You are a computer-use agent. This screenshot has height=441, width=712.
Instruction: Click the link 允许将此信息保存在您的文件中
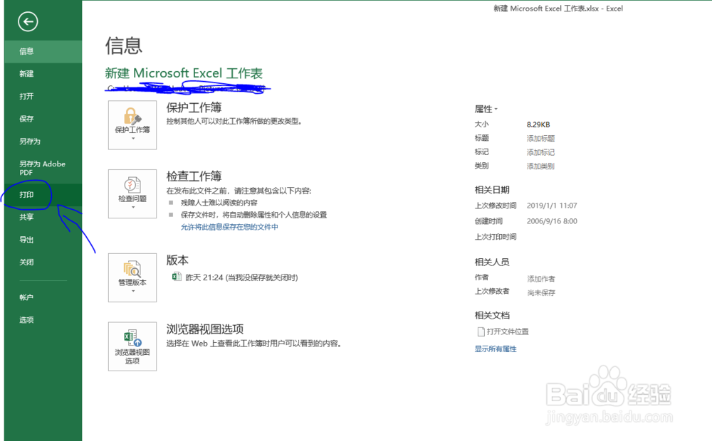[x=229, y=227]
